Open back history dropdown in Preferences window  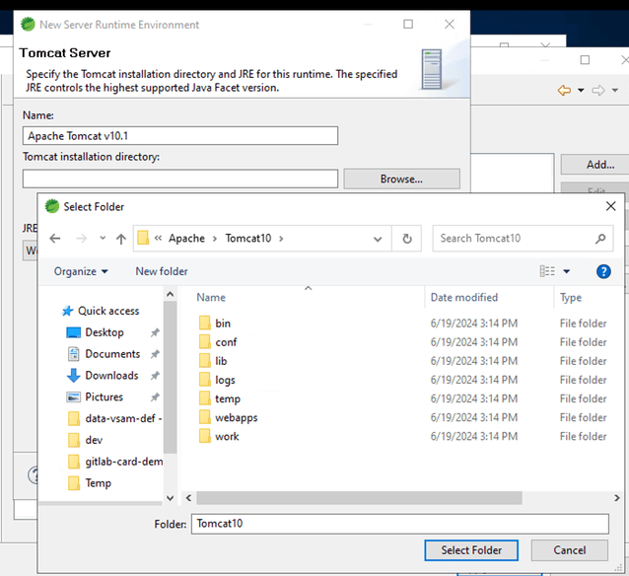coord(581,91)
